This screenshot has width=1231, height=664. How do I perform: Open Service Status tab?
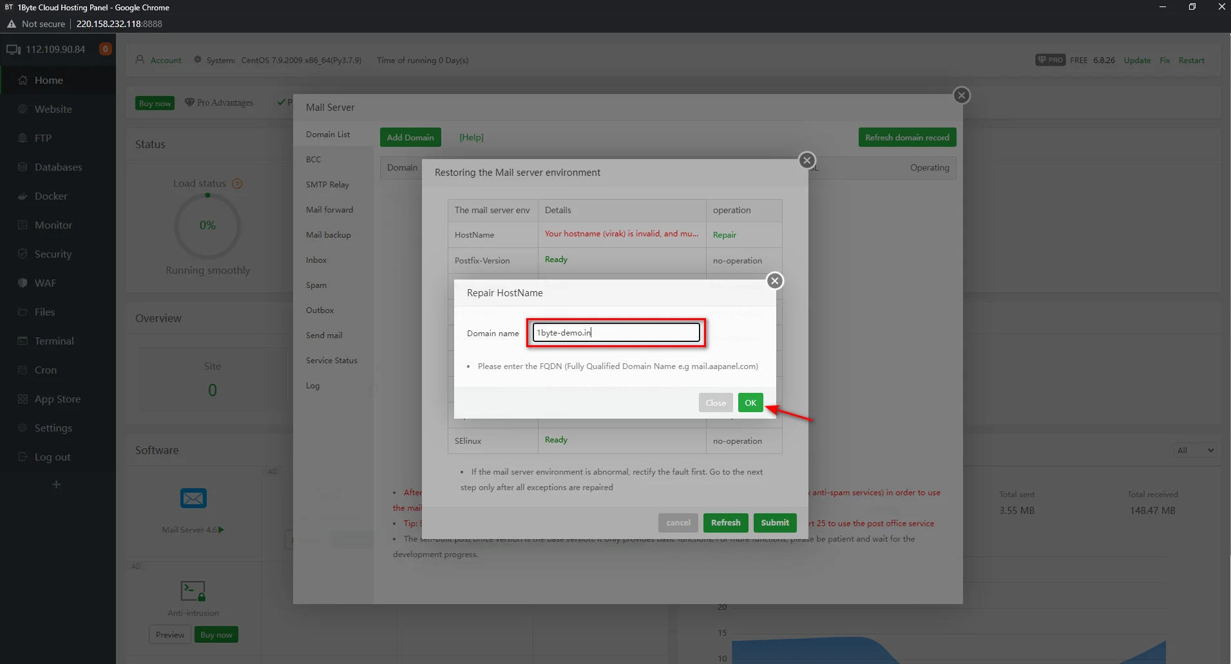tap(333, 360)
